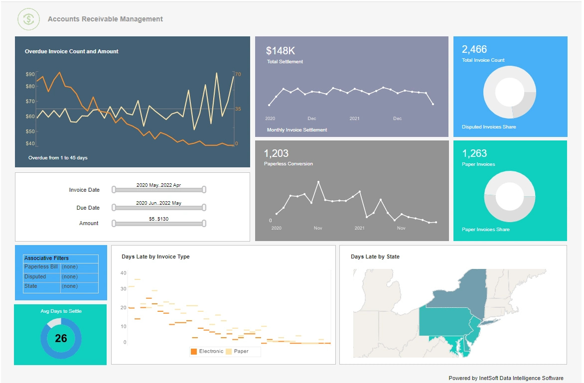
Task: Click a spike on the Paperless Conversion trend line
Action: 319,181
